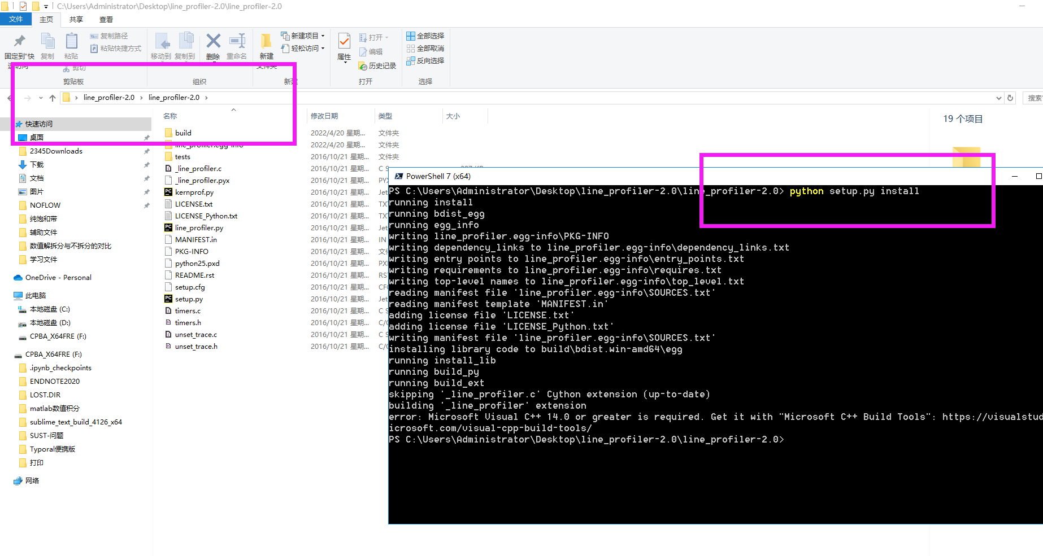Open 2345Downloads in sidebar

click(56, 151)
